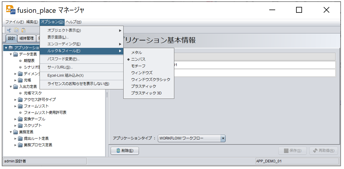Click the データ定義 folder icon
This screenshot has width=344, height=169.
pyautogui.click(x=16, y=54)
